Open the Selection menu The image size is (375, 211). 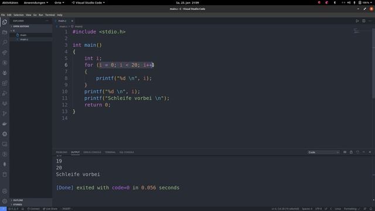18,15
